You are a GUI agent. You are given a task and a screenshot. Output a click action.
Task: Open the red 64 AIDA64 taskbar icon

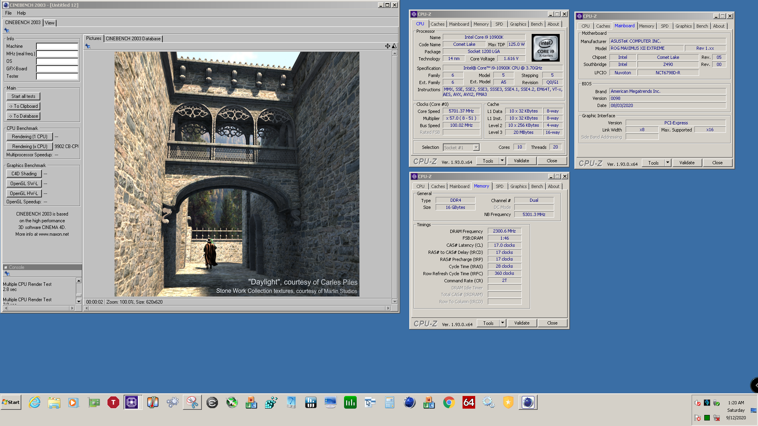tap(468, 402)
